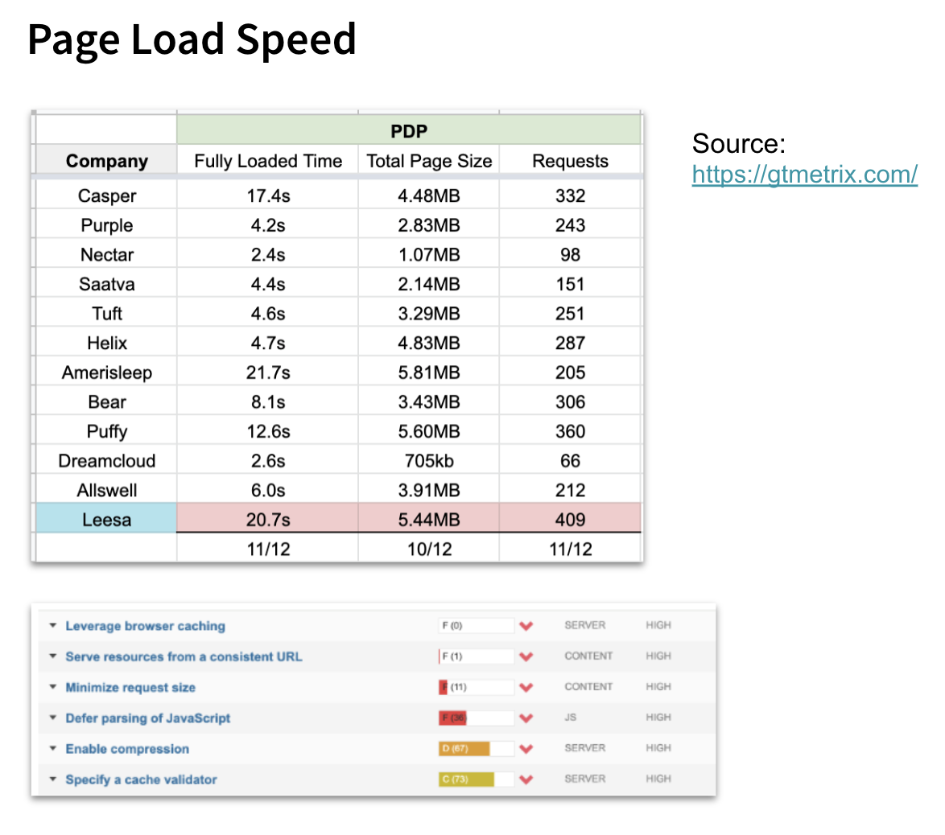Viewport: 945px width, 835px height.
Task: Click the red chevron for Leverage browser caching
Action: click(526, 626)
